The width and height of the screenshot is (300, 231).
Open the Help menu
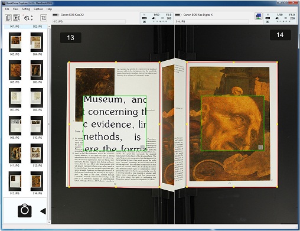(49, 9)
